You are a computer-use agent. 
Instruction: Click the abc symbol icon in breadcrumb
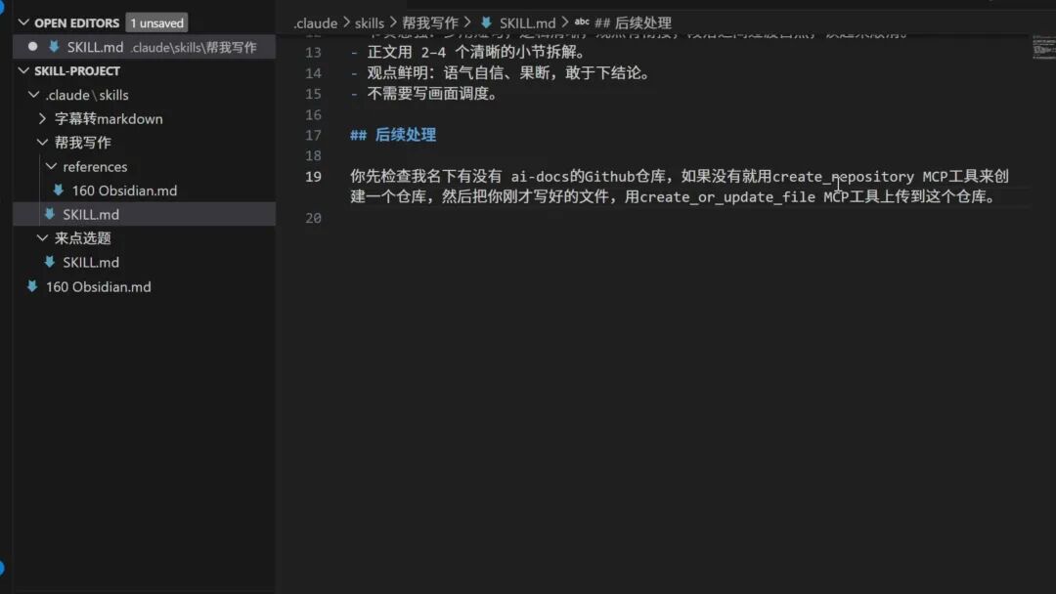(582, 22)
